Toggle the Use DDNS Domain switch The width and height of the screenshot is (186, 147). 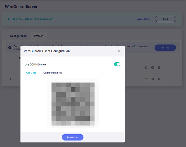coord(117,64)
